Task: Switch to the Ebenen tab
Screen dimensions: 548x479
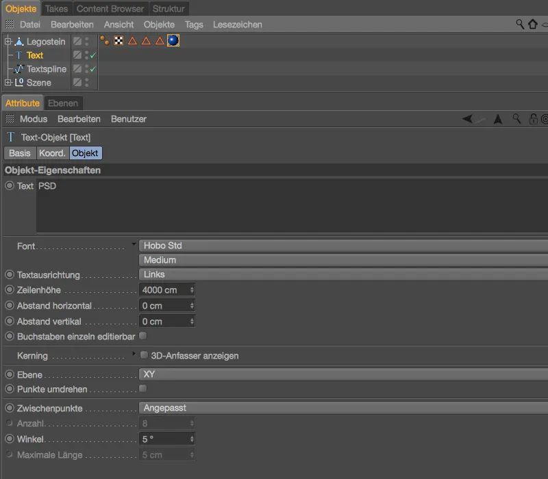Action: pyautogui.click(x=64, y=103)
